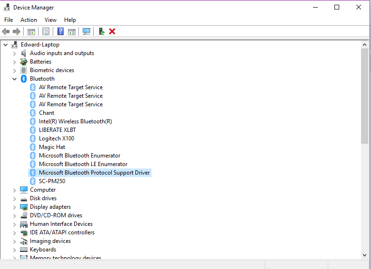Click the Imaging devices camera icon
The width and height of the screenshot is (371, 269).
pyautogui.click(x=24, y=241)
